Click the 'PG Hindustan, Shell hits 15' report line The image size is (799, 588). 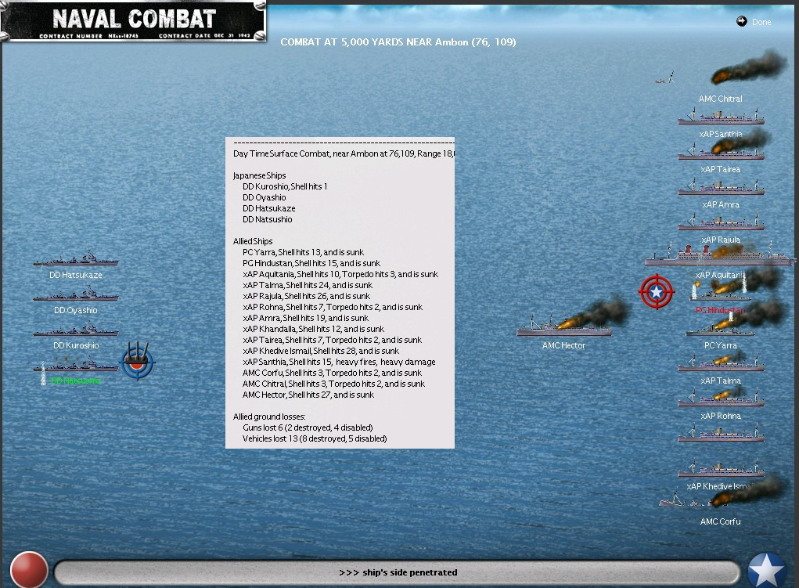pyautogui.click(x=311, y=263)
